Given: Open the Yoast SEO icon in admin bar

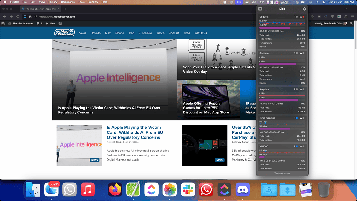Looking at the screenshot, I should (x=60, y=23).
